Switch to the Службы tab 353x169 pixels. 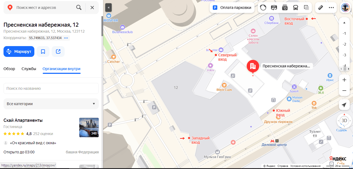(29, 69)
